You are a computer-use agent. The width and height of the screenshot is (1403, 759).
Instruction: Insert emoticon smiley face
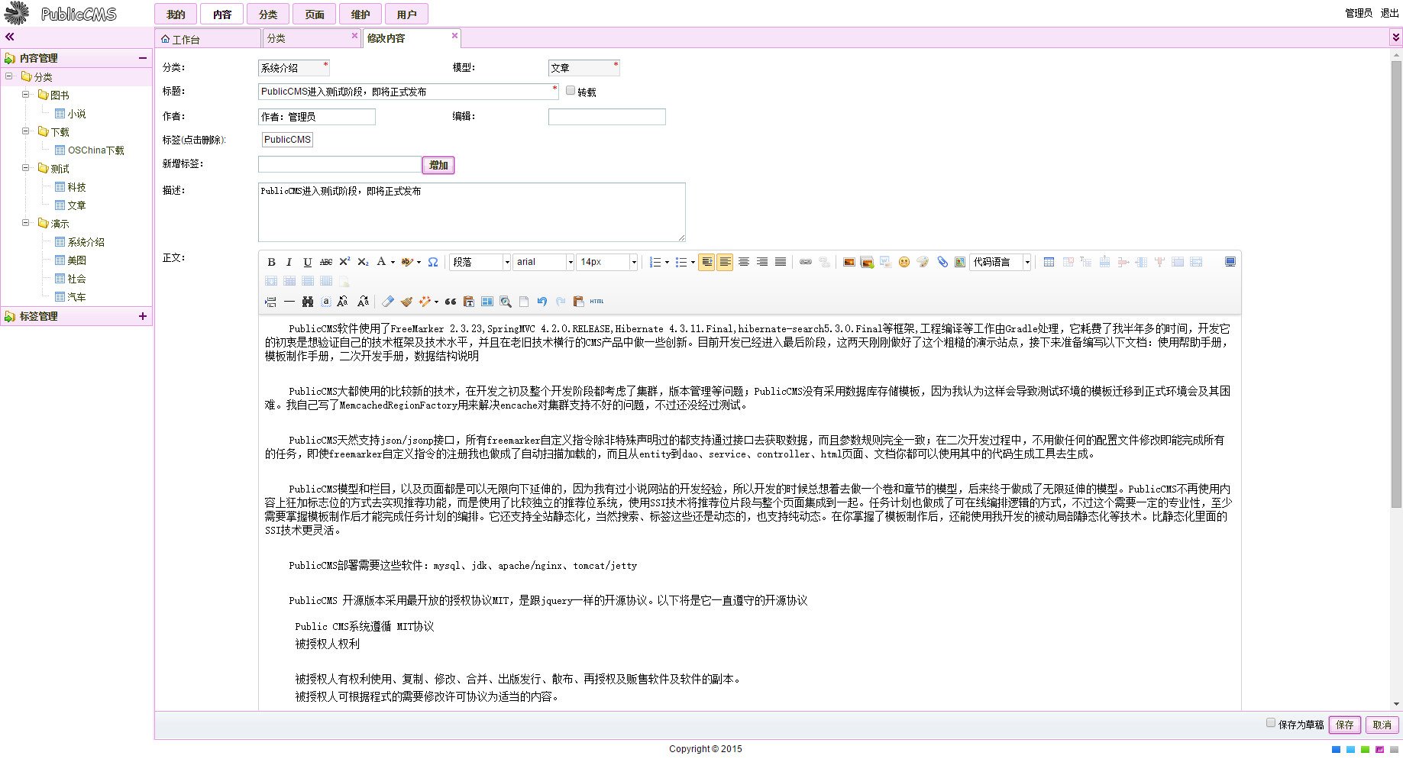904,262
